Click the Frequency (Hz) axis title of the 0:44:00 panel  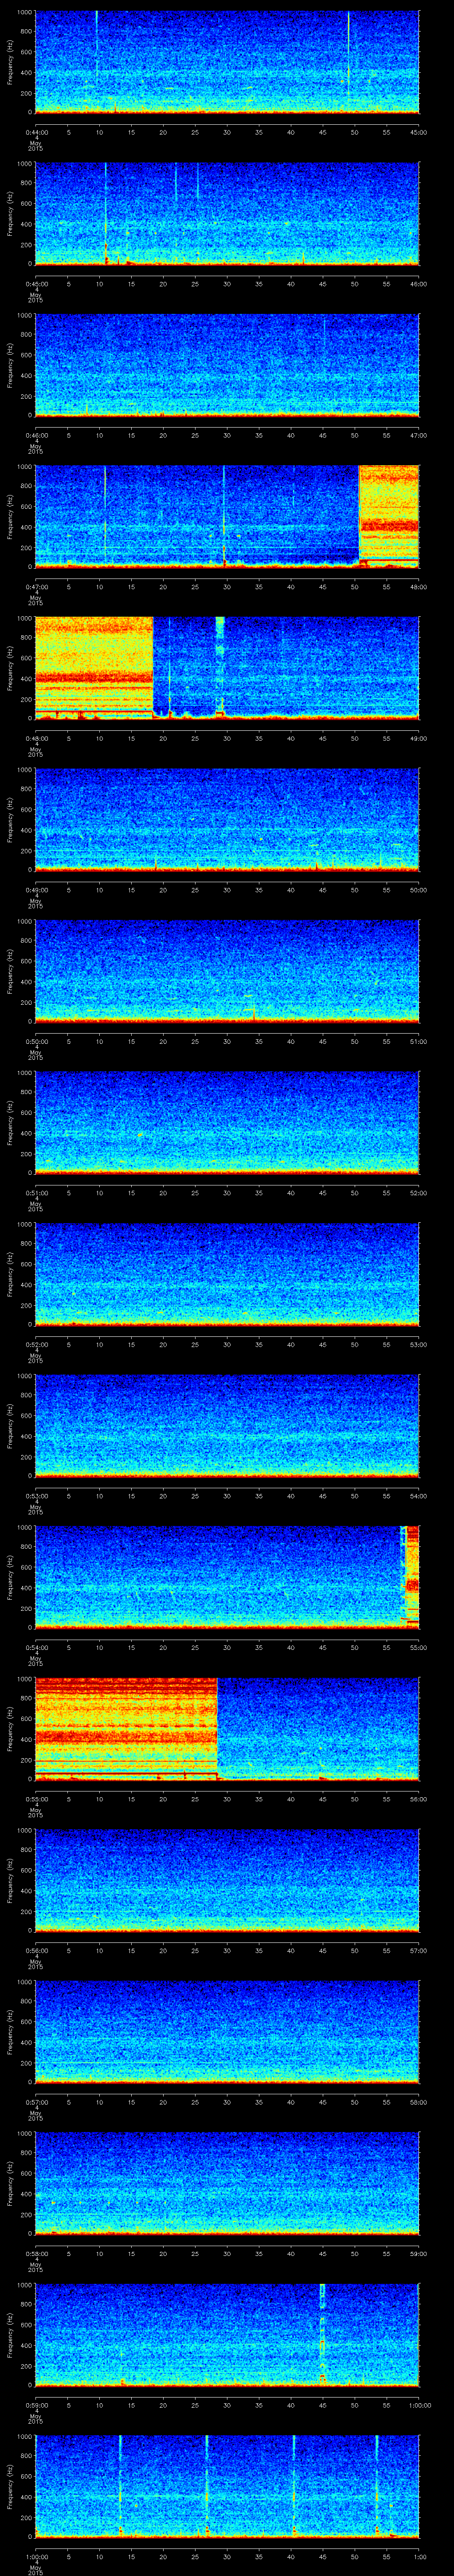(10, 62)
